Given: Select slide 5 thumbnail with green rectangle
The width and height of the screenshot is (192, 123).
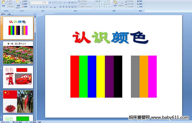Looking at the screenshot, I should click(18, 118).
